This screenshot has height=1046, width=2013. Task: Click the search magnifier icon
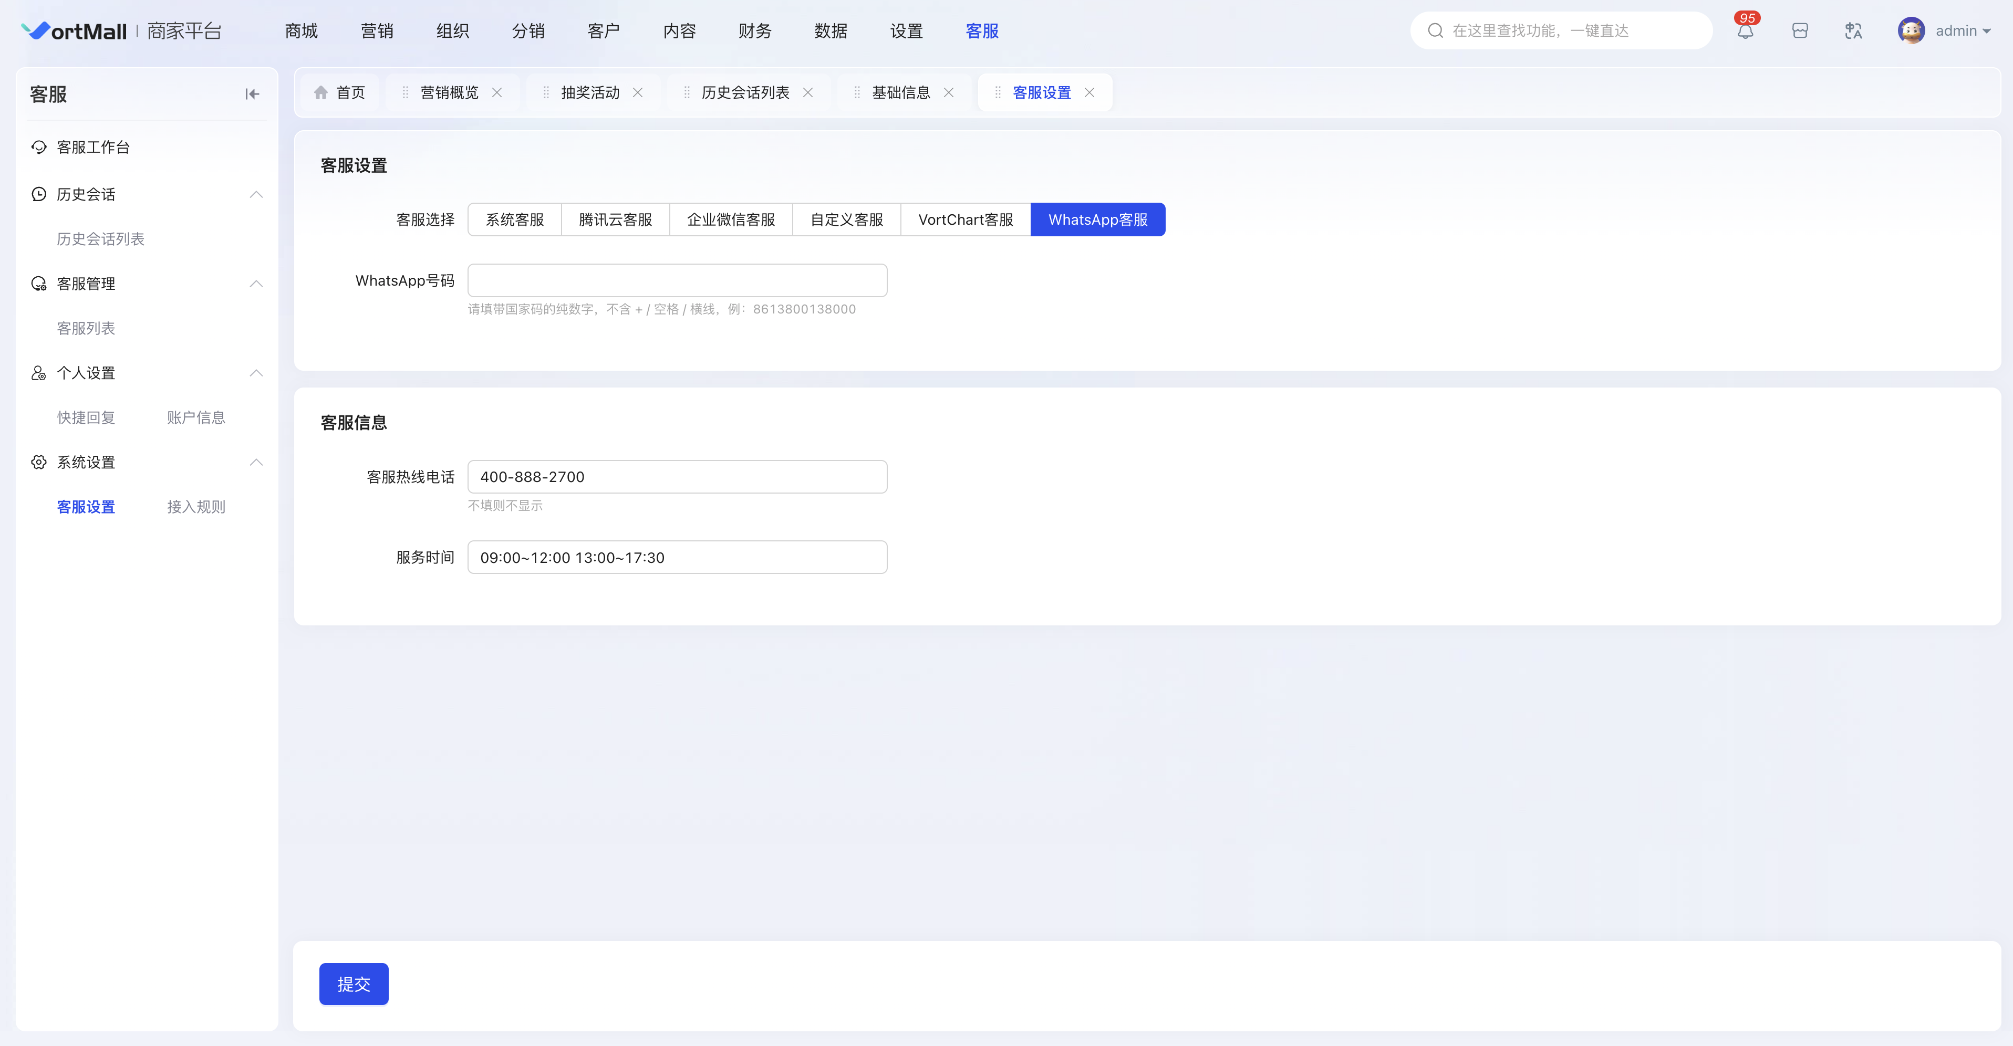[x=1436, y=30]
